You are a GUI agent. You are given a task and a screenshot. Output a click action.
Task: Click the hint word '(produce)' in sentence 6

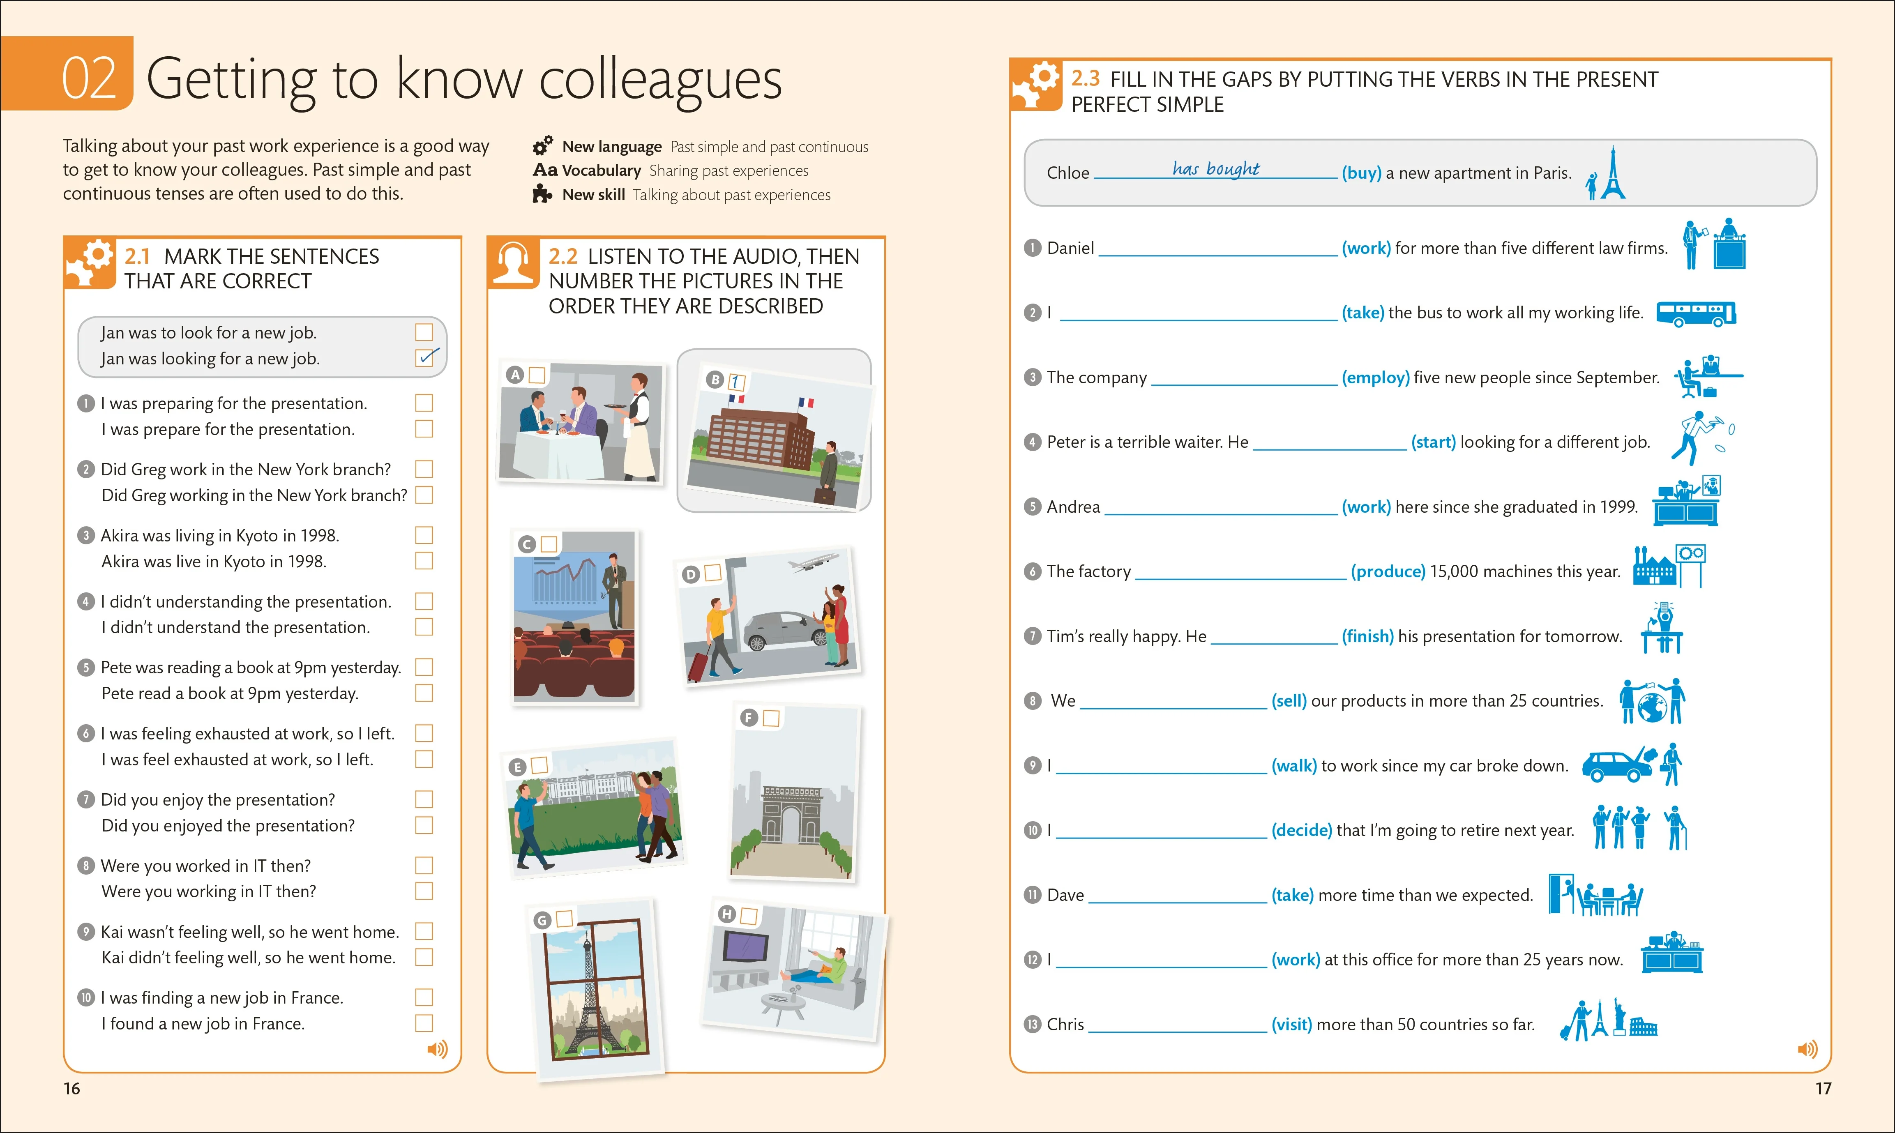[x=1388, y=571]
